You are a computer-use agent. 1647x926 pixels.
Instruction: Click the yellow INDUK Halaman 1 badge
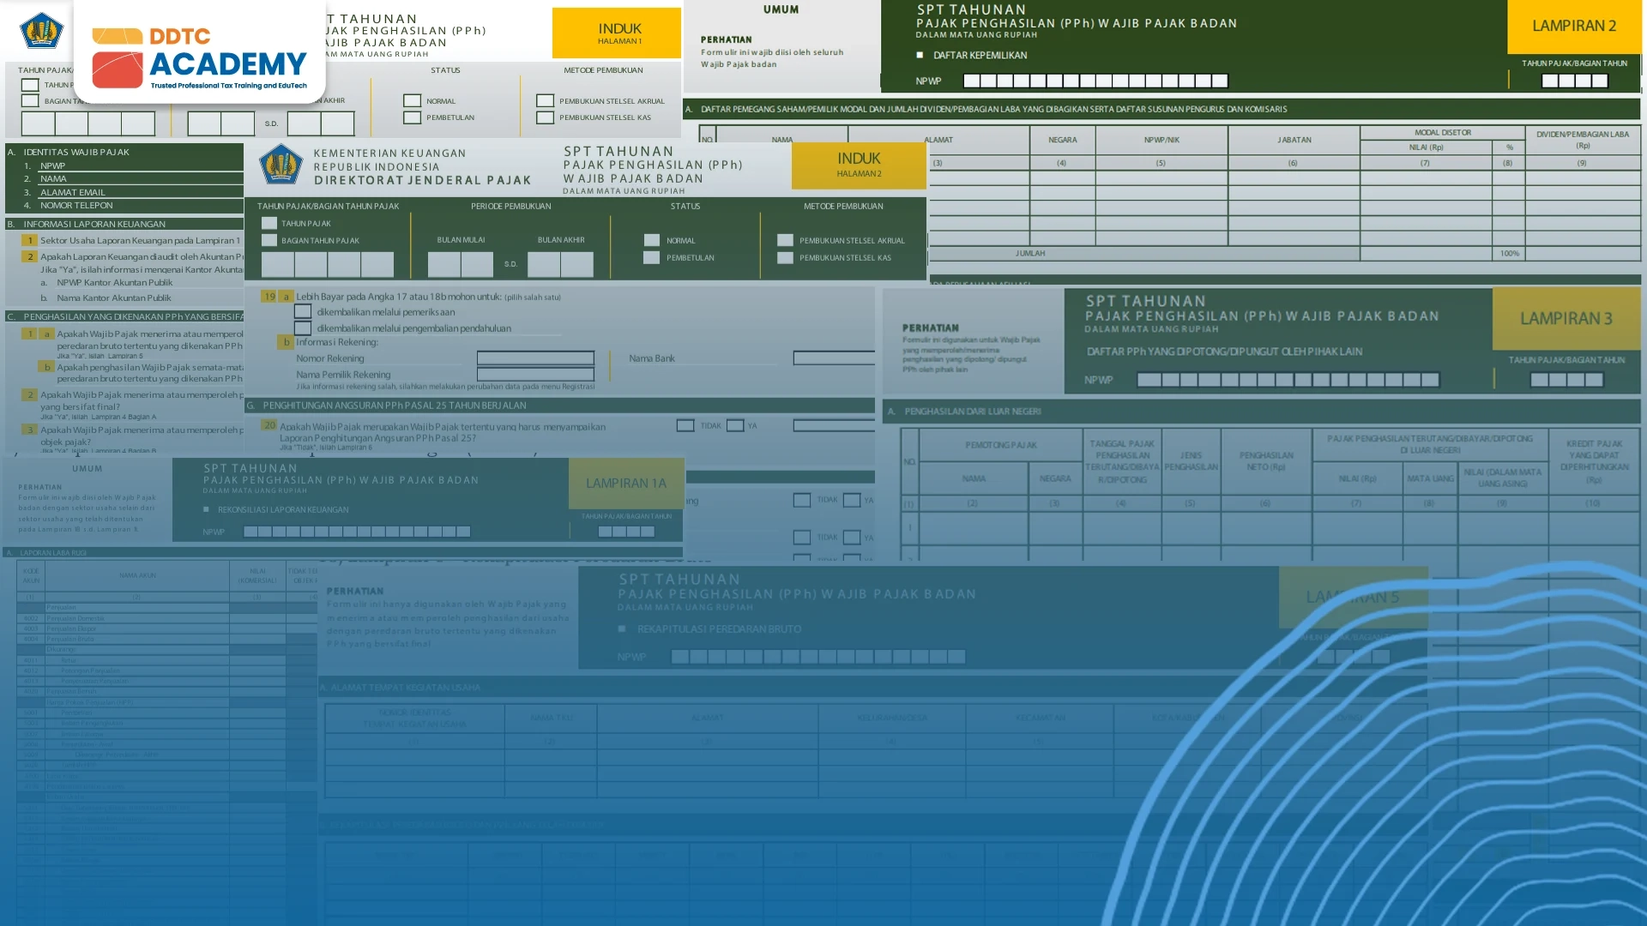point(618,33)
